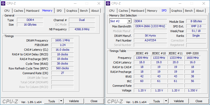
Task: Click Validate button in left window
Action: (x=74, y=101)
